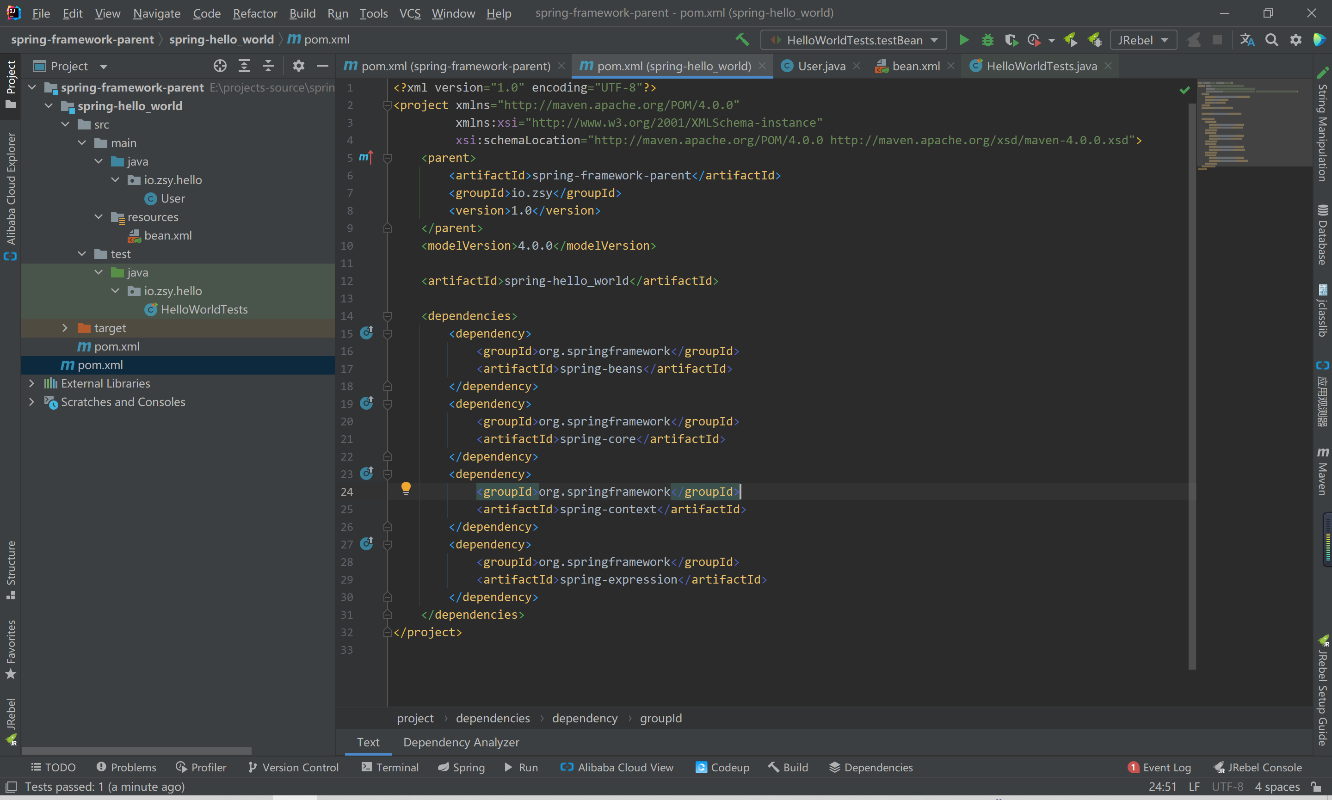Click the Search Everywhere magnifier icon

pyautogui.click(x=1271, y=40)
